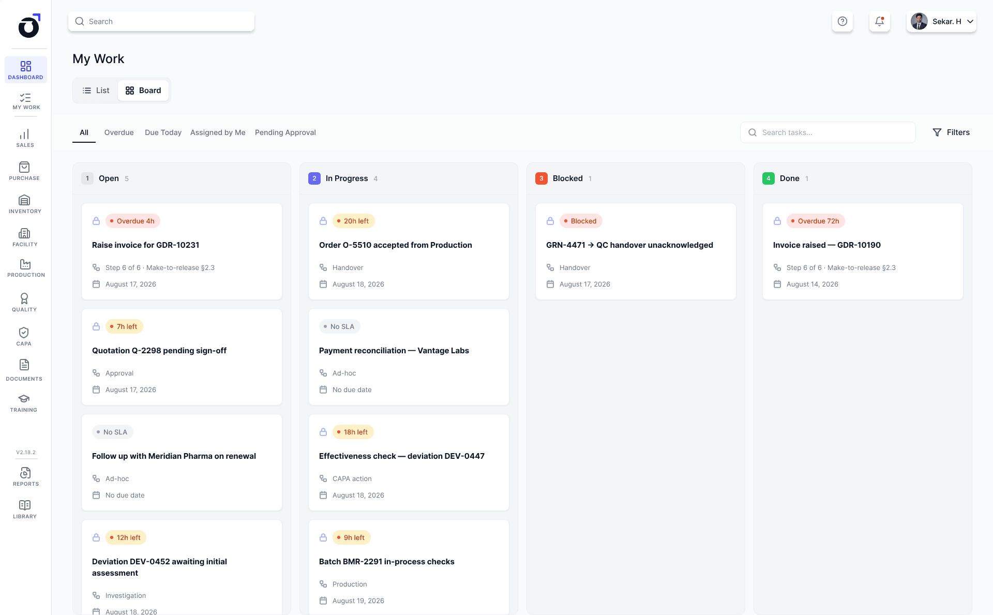Expand the Sekar. H user menu
Image resolution: width=993 pixels, height=615 pixels.
(941, 21)
